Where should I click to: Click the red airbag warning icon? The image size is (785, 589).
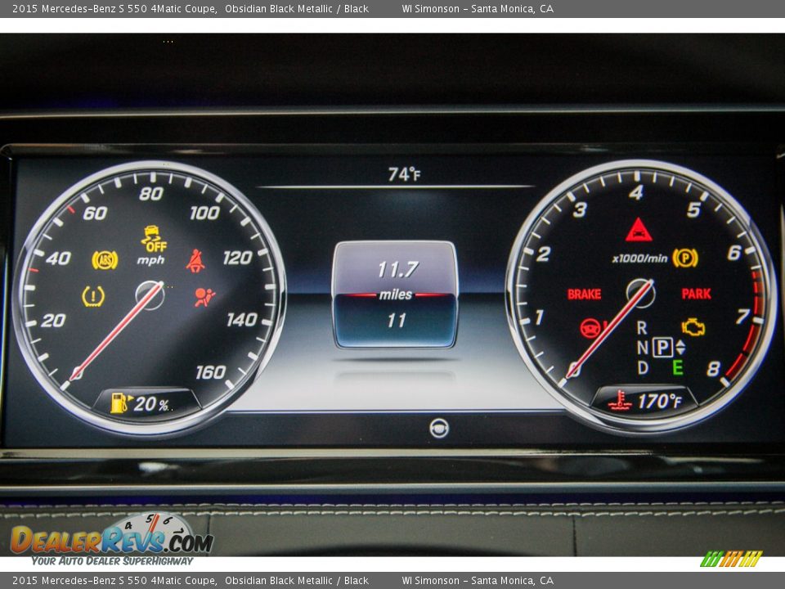[204, 296]
